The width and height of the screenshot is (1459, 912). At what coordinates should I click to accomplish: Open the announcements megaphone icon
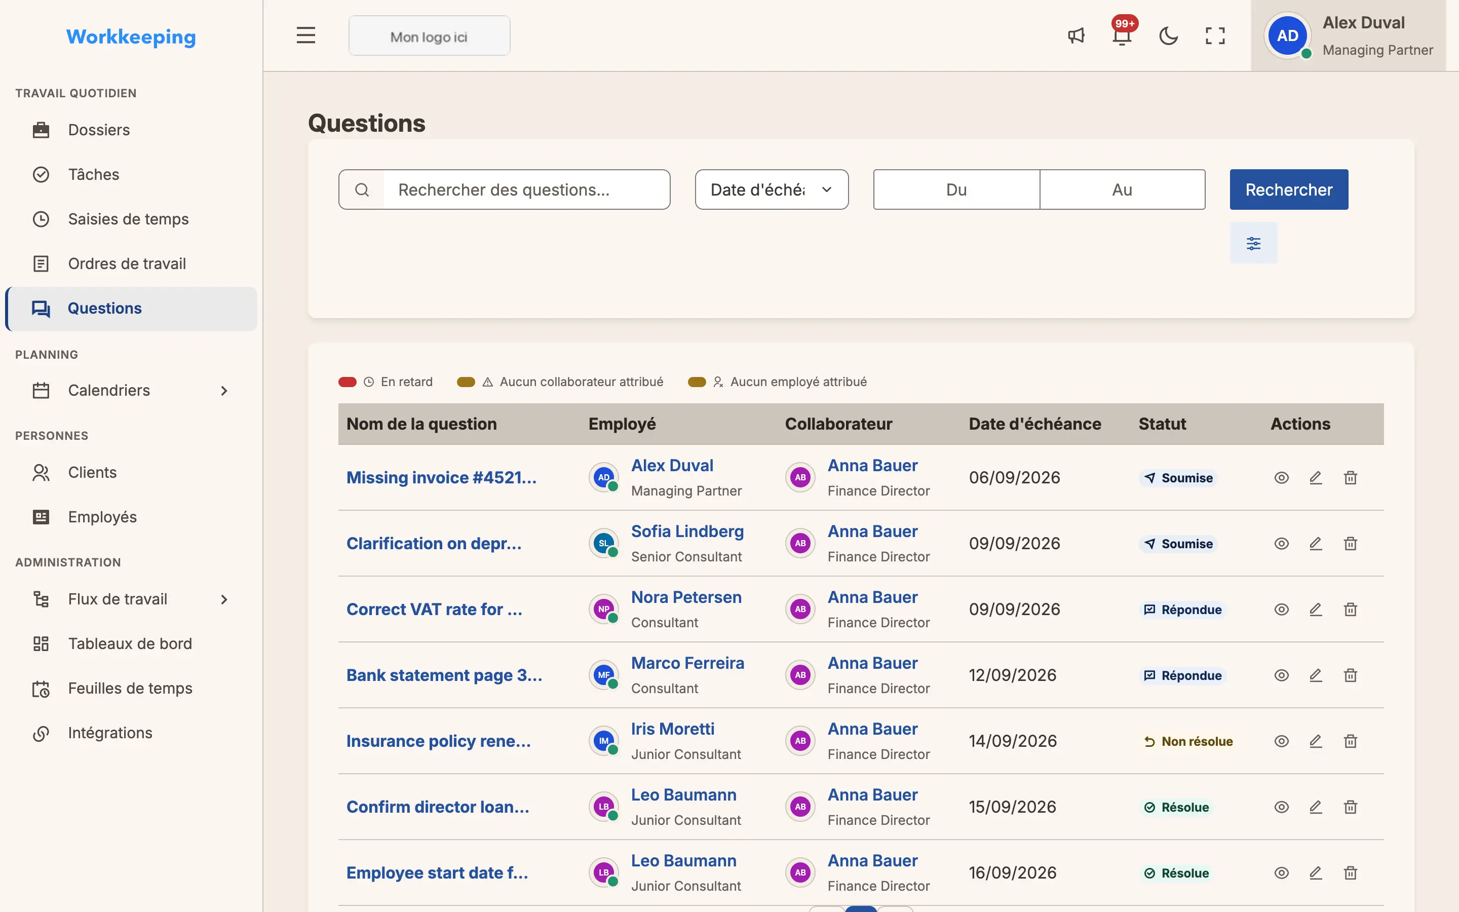pyautogui.click(x=1076, y=35)
